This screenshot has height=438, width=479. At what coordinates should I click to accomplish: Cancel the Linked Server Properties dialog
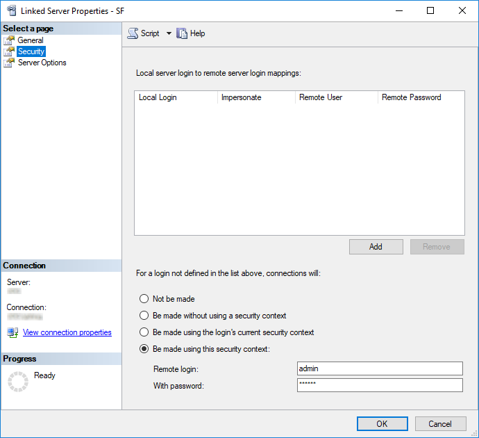(440, 423)
